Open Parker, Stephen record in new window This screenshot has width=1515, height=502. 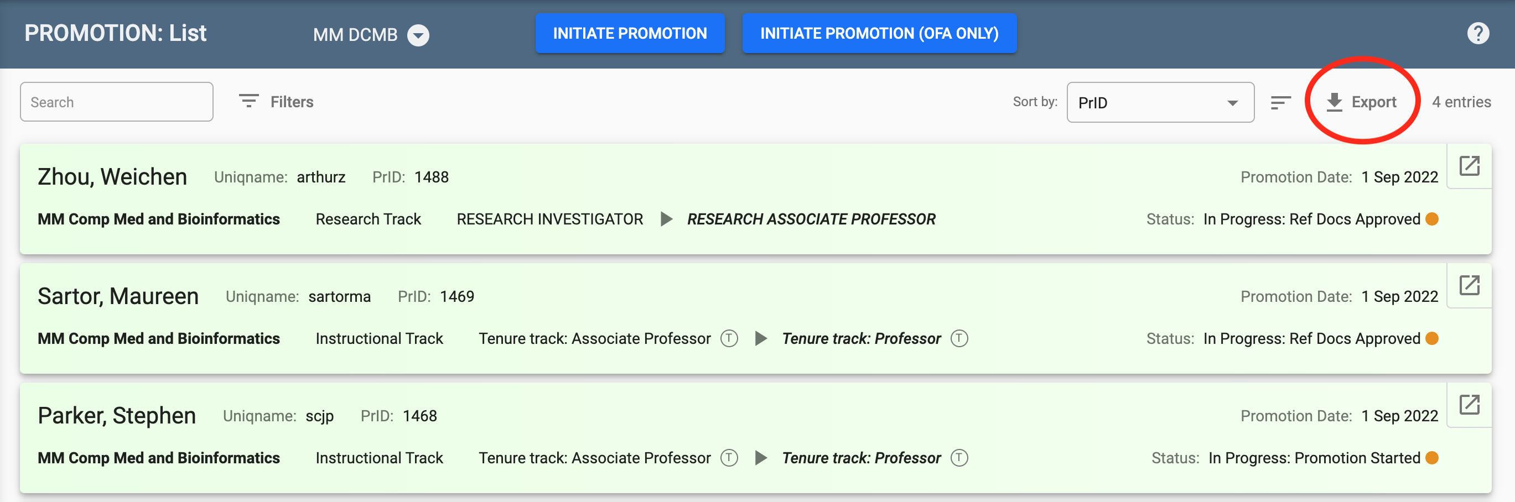(x=1469, y=405)
